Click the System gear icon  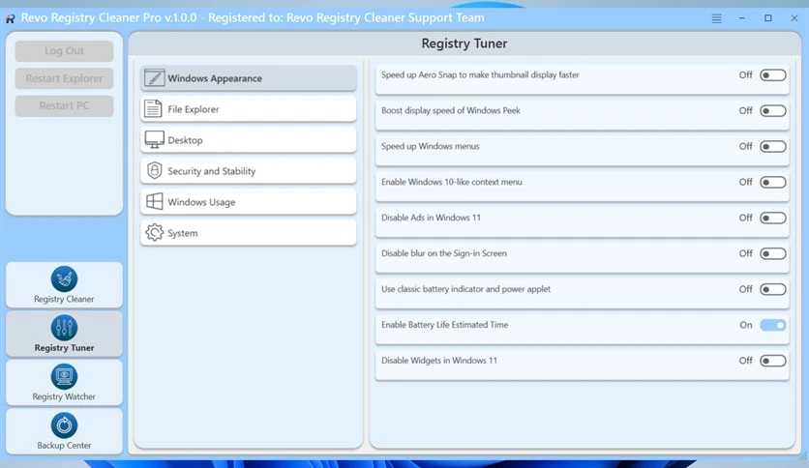click(154, 232)
